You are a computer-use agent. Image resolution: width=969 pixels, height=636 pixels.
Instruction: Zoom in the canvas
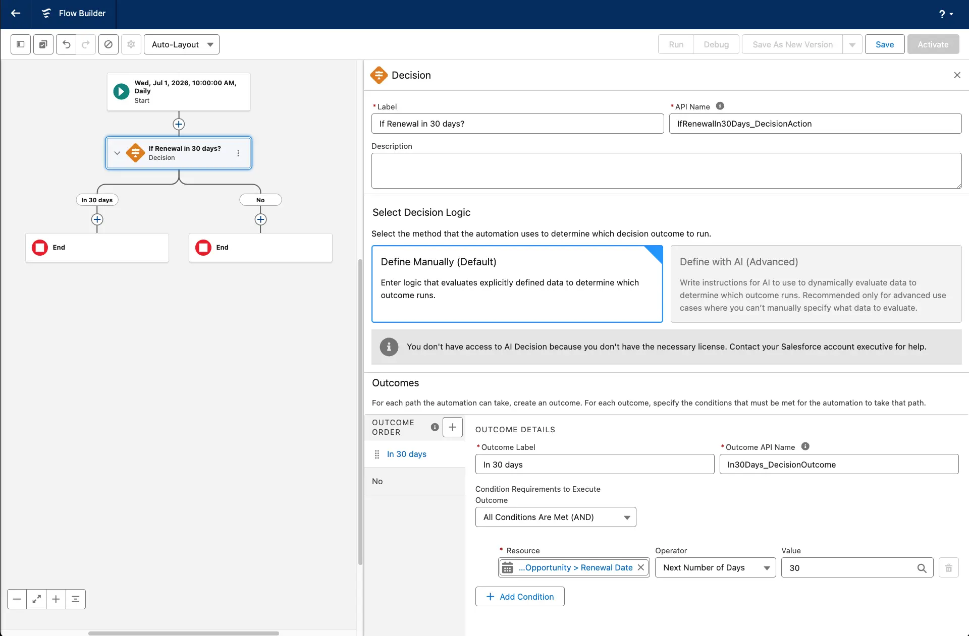pyautogui.click(x=56, y=599)
